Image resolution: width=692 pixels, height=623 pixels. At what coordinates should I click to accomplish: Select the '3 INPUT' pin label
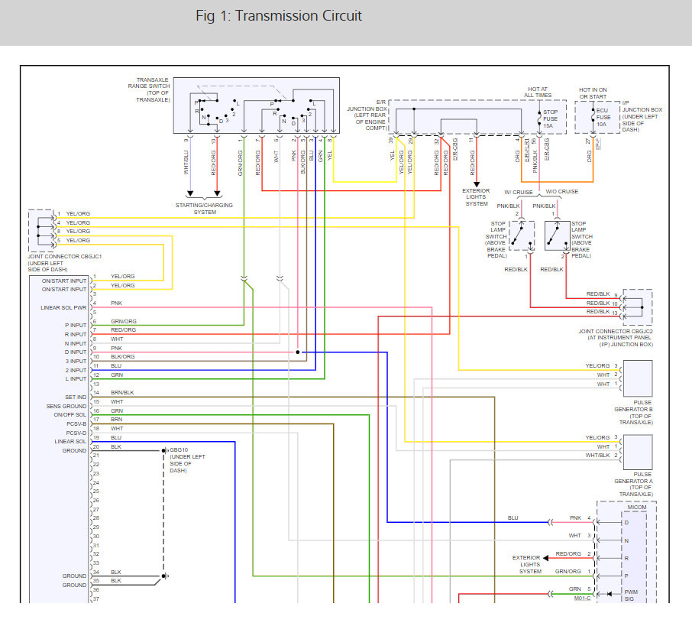pos(76,361)
